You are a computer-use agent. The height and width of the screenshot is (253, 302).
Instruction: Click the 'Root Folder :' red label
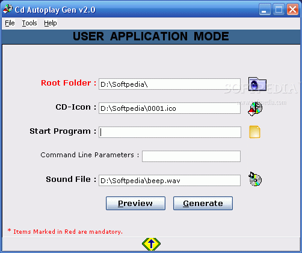tap(69, 83)
